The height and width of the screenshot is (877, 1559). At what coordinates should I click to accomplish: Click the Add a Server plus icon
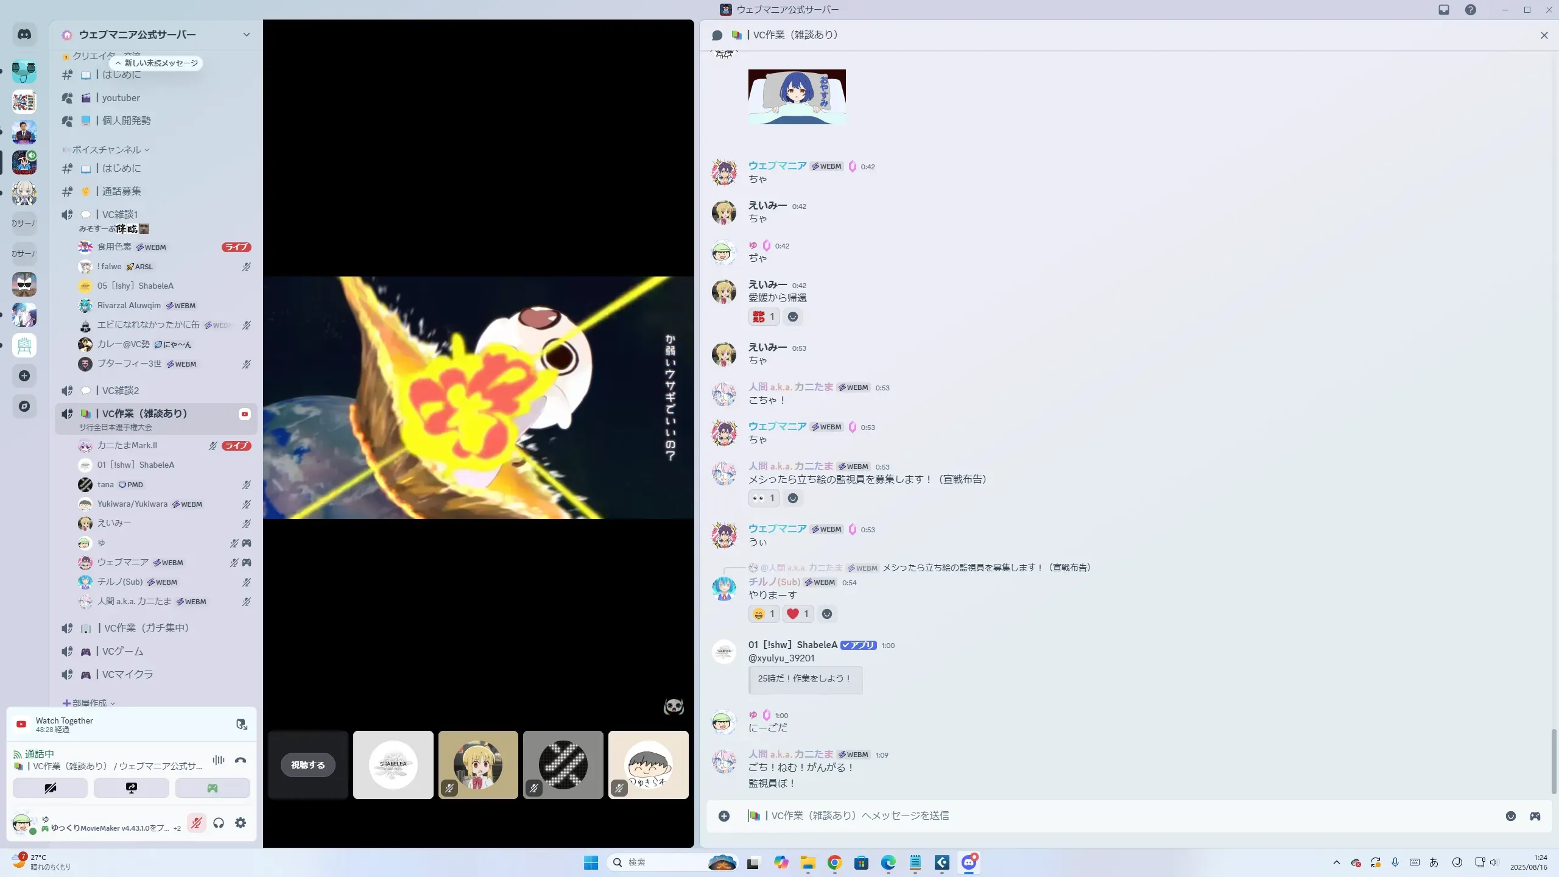point(24,376)
